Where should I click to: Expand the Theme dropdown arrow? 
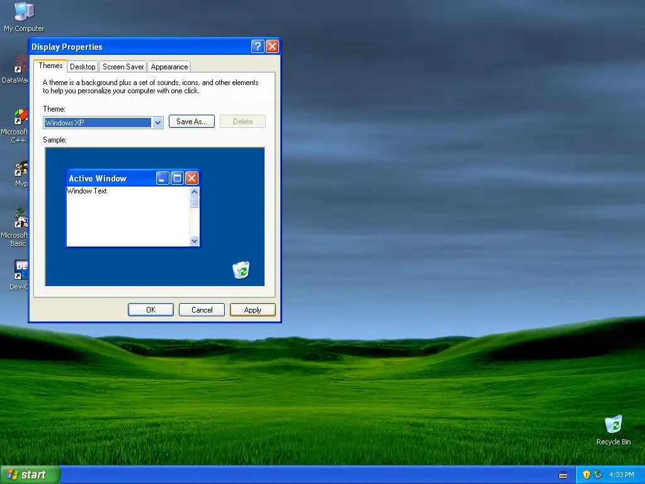(157, 123)
